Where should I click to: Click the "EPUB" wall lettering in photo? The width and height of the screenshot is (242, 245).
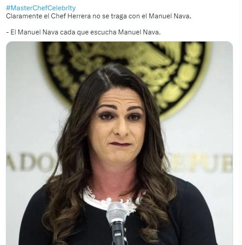coord(203,163)
